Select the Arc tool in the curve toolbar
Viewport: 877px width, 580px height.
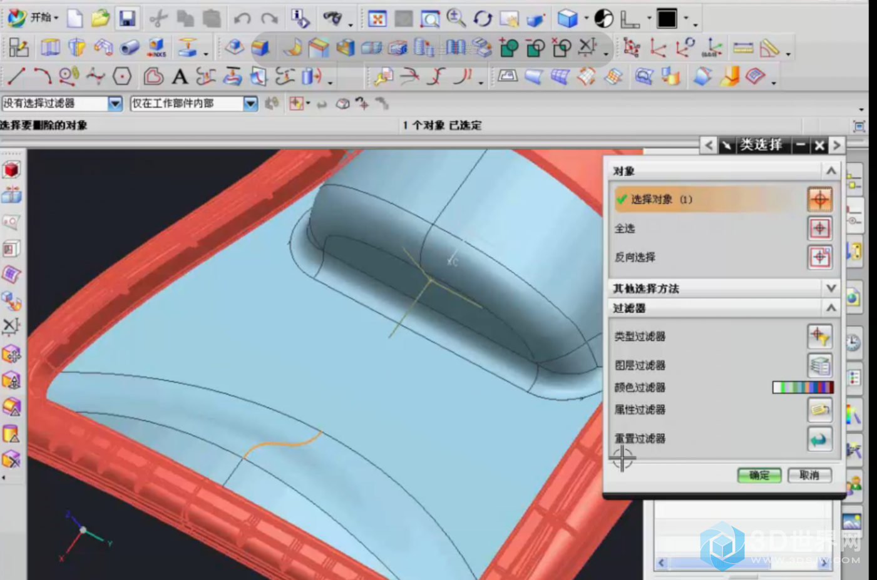pos(42,76)
